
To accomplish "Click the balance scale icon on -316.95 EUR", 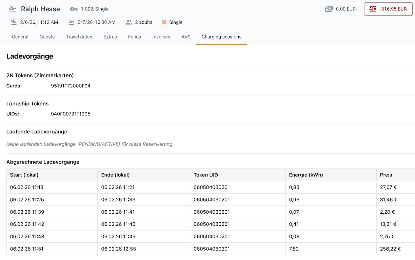I will click(x=373, y=9).
